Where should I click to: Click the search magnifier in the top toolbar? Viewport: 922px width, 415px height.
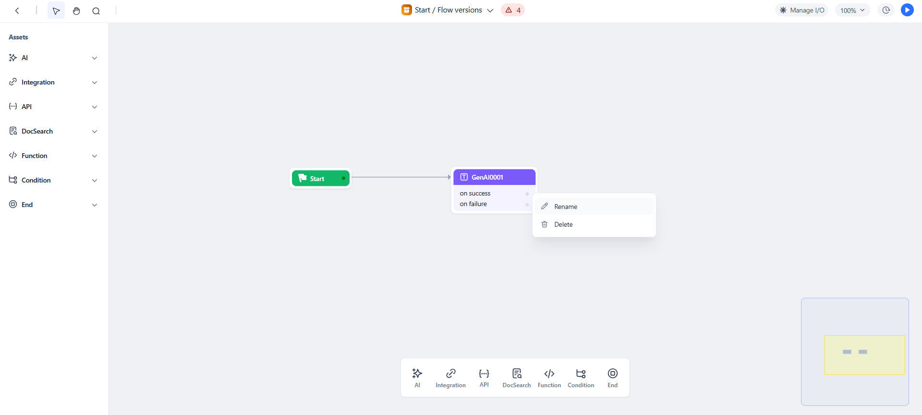[x=97, y=11]
